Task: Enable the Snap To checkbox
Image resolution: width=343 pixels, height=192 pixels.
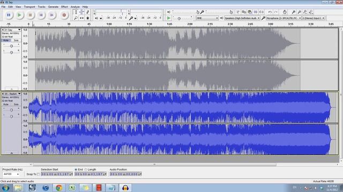Action: (x=38, y=174)
